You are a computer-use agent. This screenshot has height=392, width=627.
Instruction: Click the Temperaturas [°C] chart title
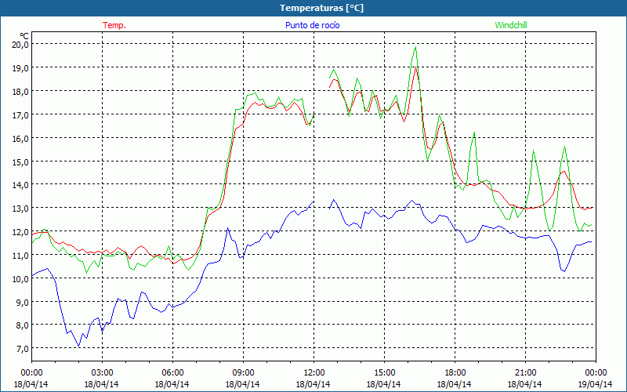click(321, 8)
